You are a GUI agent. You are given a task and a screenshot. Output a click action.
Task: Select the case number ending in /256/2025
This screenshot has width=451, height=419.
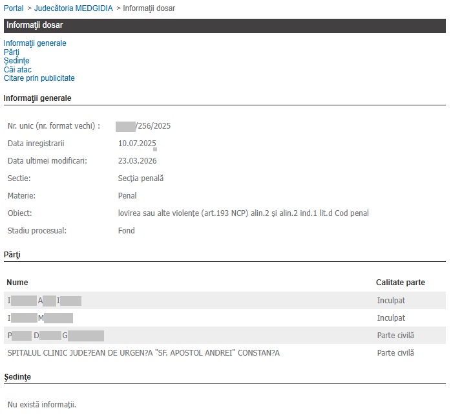click(x=144, y=125)
